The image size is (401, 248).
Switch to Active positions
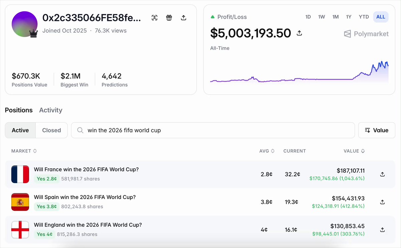pyautogui.click(x=20, y=130)
